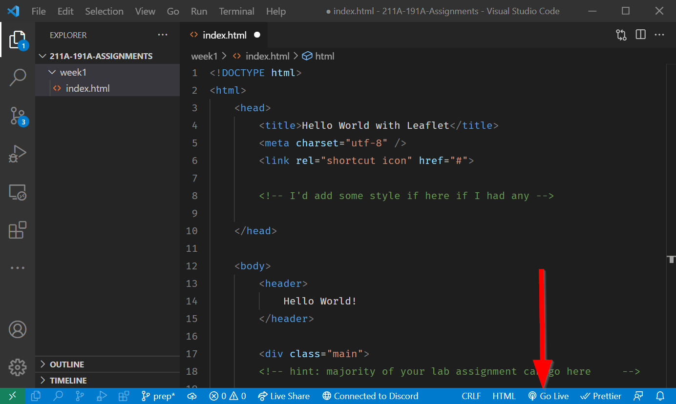This screenshot has width=676, height=404.
Task: Open the Source Control view
Action: coord(18,116)
